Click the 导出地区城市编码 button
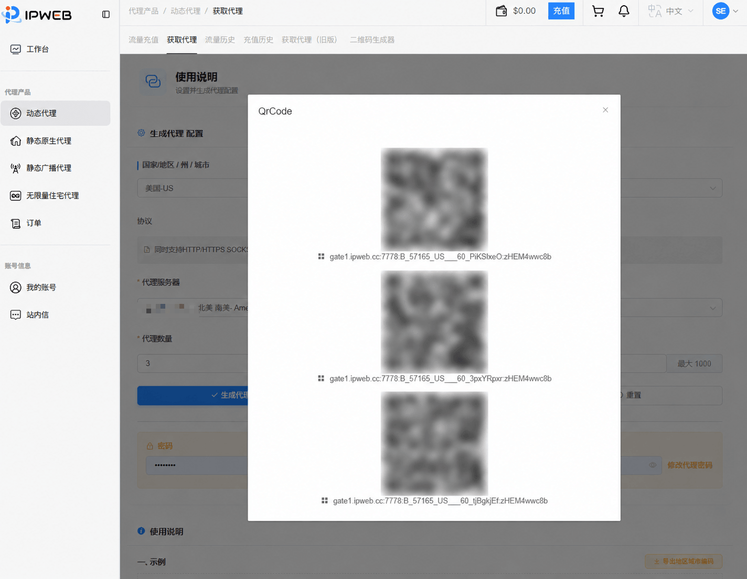747x579 pixels. pyautogui.click(x=684, y=561)
